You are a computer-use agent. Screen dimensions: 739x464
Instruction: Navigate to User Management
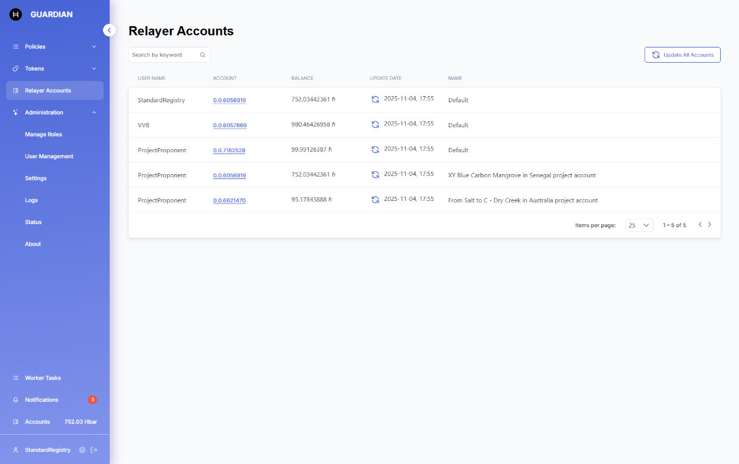49,156
